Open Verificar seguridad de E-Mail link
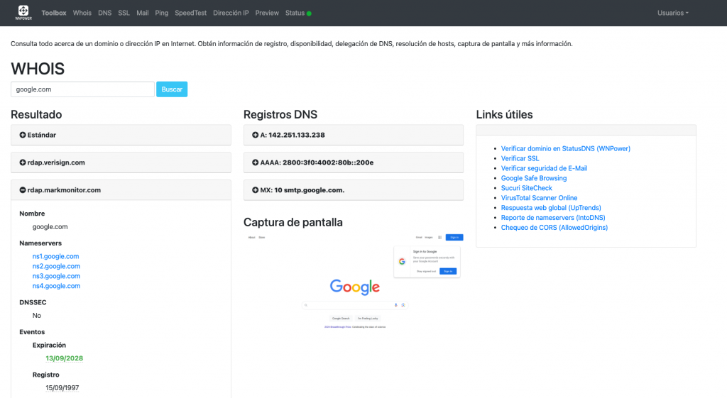This screenshot has width=727, height=398. coord(544,168)
